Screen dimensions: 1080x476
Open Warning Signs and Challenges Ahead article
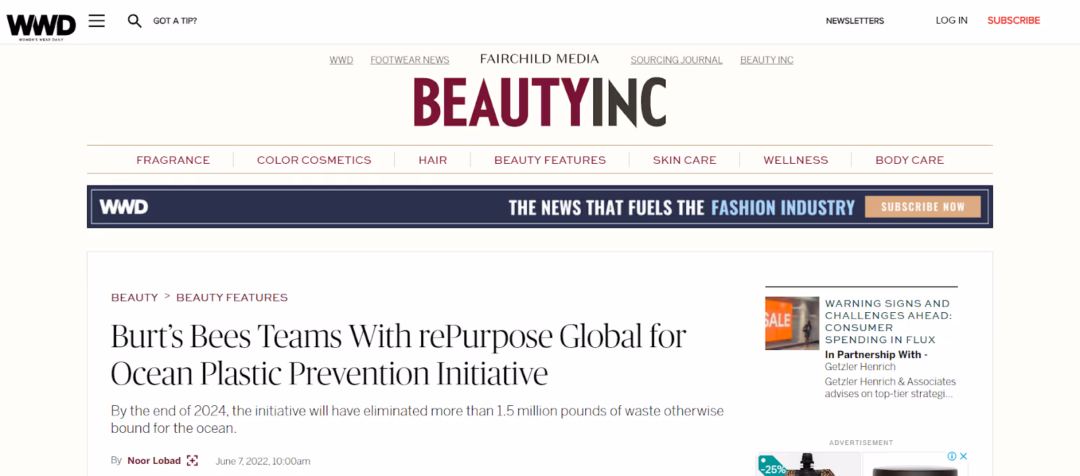(888, 322)
